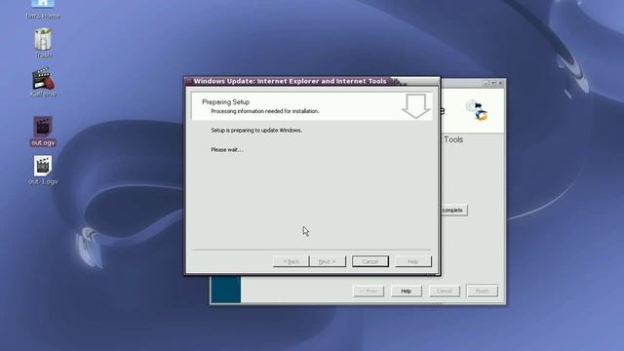Click the greyed Help button in Windows Update dialog
The height and width of the screenshot is (351, 624).
[x=413, y=261]
